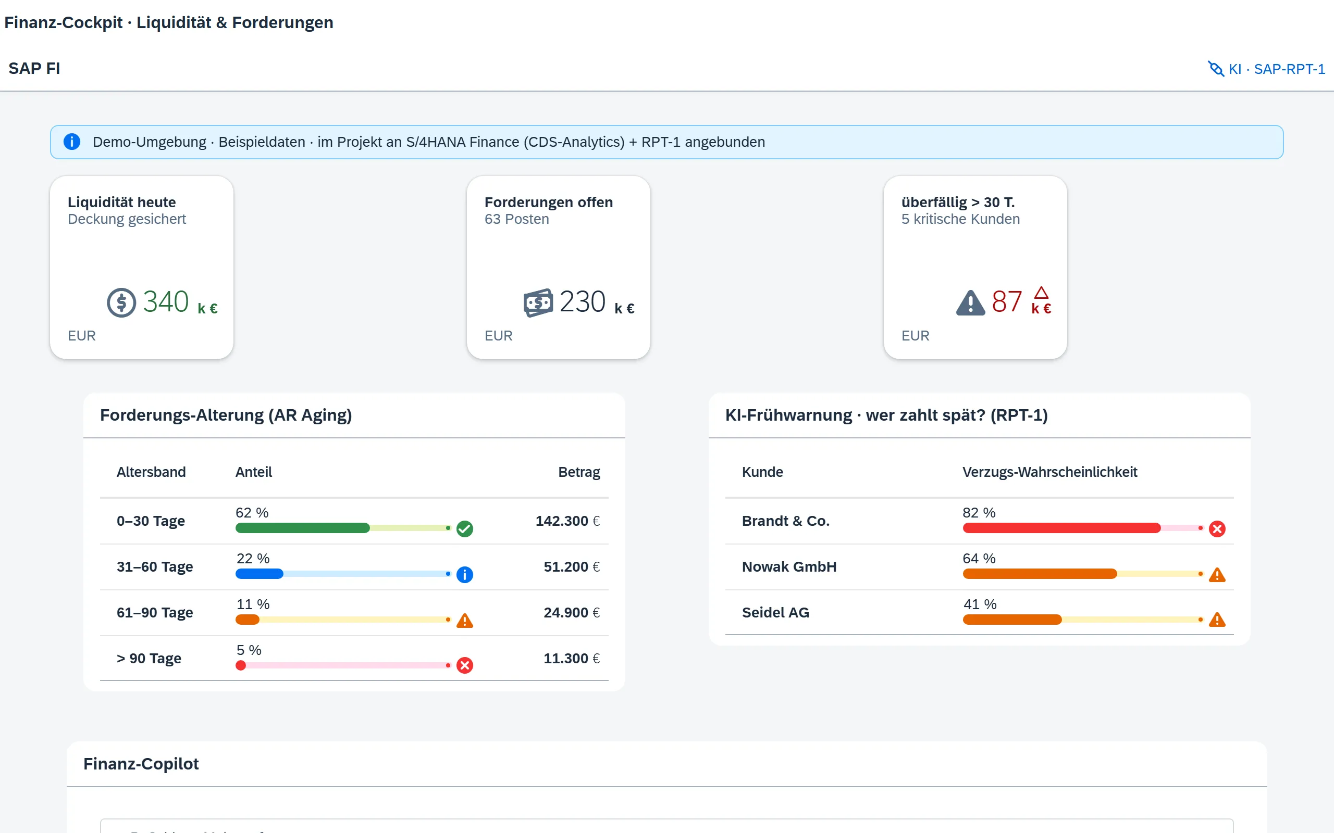The height and width of the screenshot is (833, 1334).
Task: Click the KI SAP-RPT-1 link
Action: coord(1266,69)
